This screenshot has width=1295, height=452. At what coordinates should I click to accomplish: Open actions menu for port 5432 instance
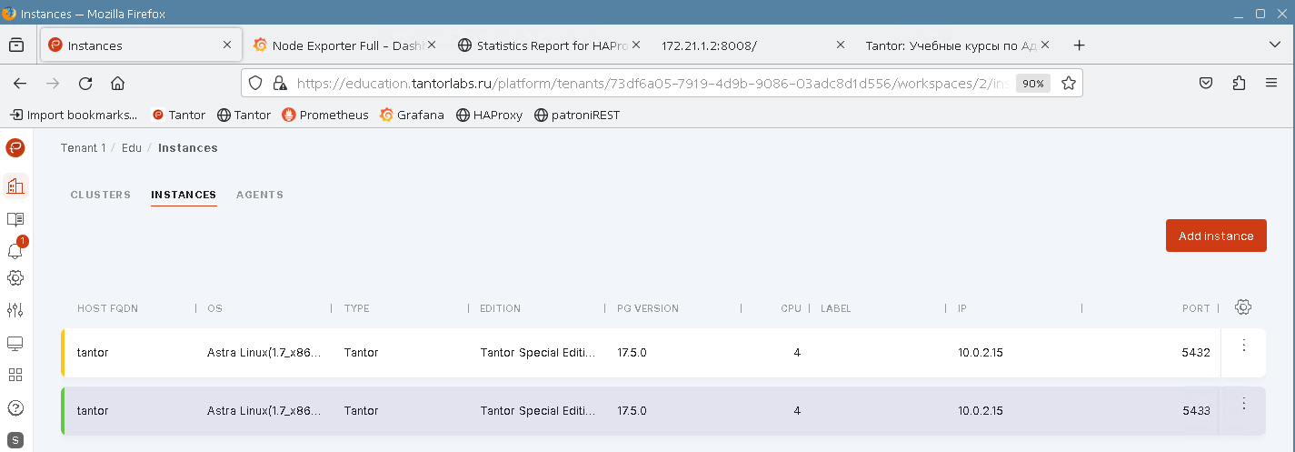click(x=1244, y=346)
